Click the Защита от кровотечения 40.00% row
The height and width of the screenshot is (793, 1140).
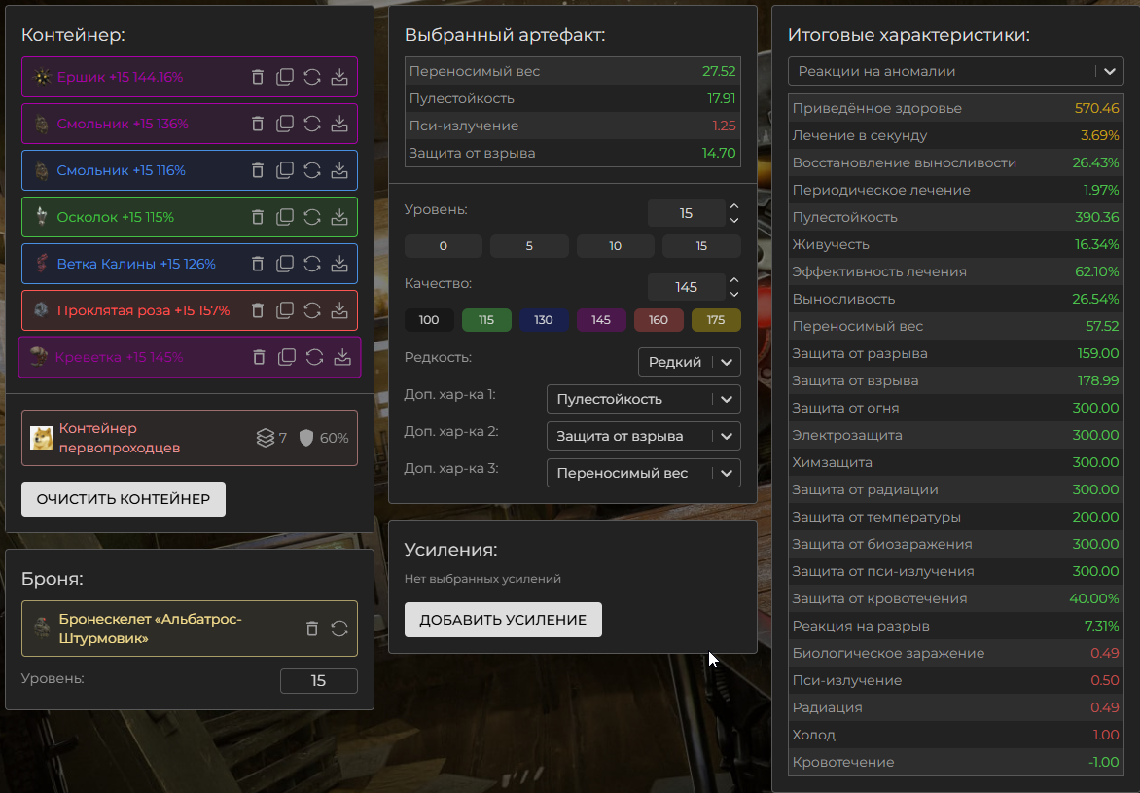955,598
